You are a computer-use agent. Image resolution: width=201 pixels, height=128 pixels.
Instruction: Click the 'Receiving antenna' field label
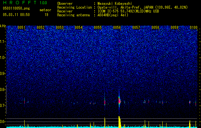(73, 15)
